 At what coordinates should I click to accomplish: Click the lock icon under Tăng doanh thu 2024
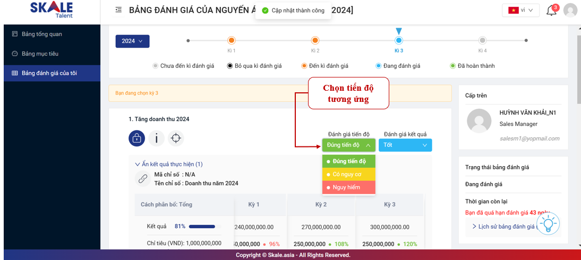pos(137,138)
